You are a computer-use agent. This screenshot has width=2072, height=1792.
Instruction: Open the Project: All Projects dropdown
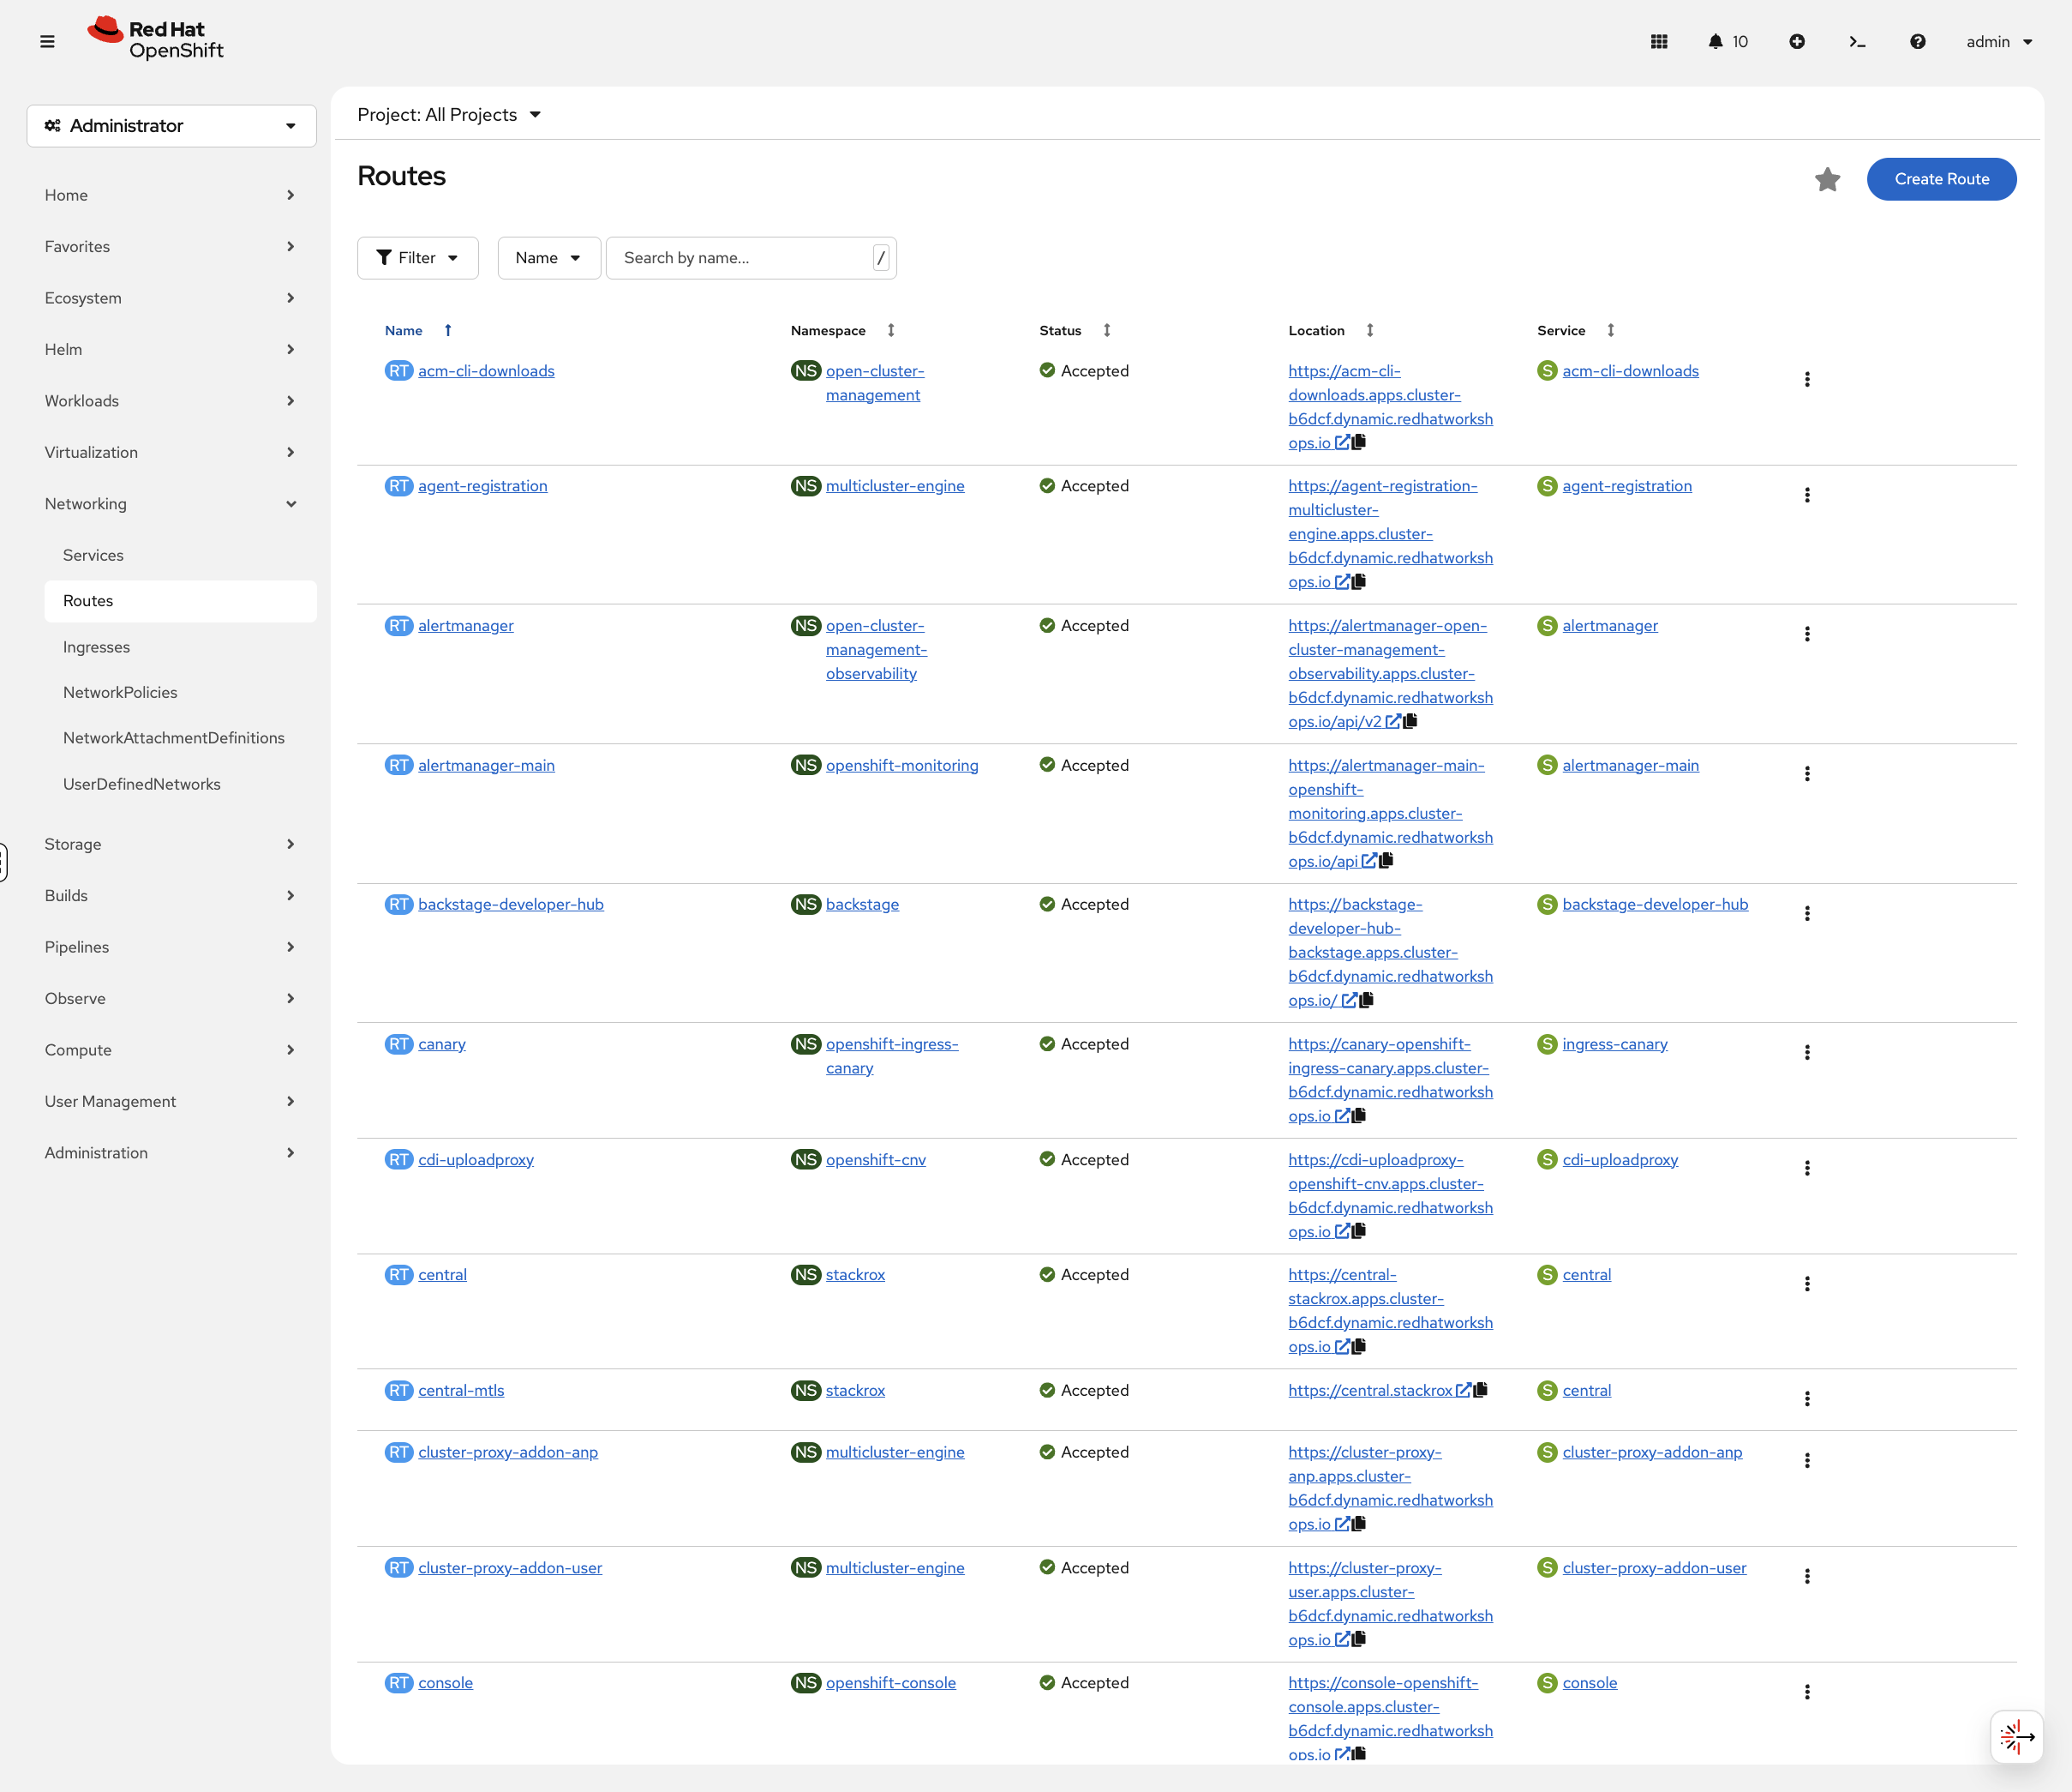click(x=449, y=114)
